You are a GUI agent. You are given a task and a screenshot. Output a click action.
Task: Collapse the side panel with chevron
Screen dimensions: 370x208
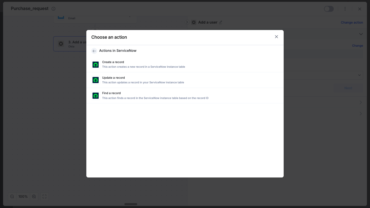click(187, 22)
